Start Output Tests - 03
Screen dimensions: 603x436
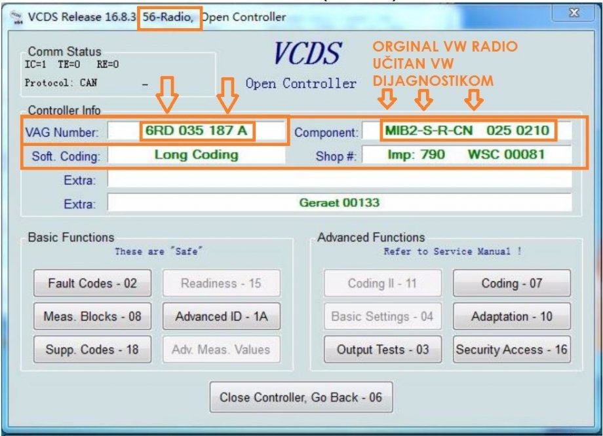pos(383,349)
